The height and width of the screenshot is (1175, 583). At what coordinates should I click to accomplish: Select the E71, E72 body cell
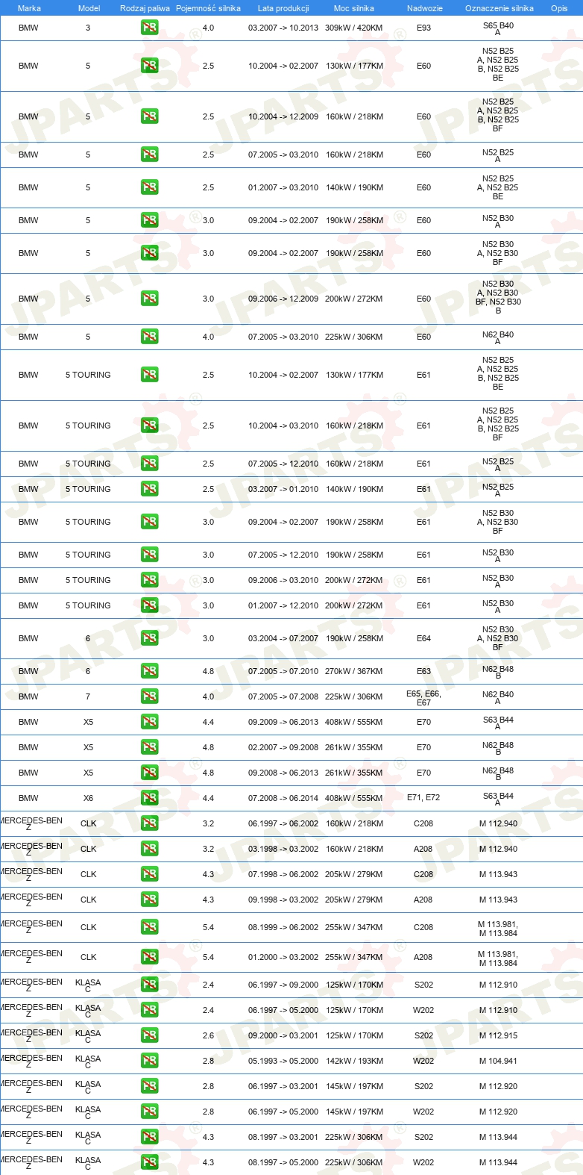click(x=423, y=798)
